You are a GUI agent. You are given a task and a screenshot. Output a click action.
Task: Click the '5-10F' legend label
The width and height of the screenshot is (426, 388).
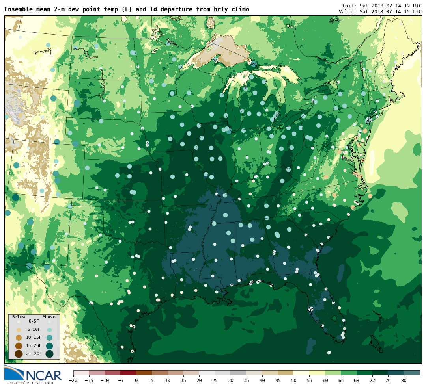point(34,329)
